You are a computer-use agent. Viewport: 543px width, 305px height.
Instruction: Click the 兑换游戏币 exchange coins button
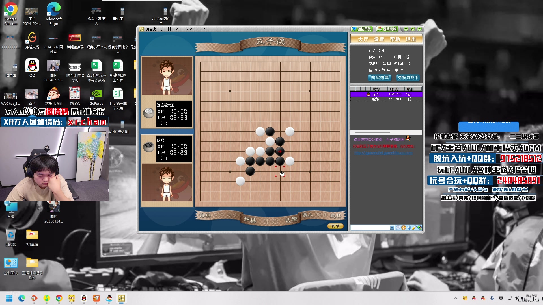408,77
